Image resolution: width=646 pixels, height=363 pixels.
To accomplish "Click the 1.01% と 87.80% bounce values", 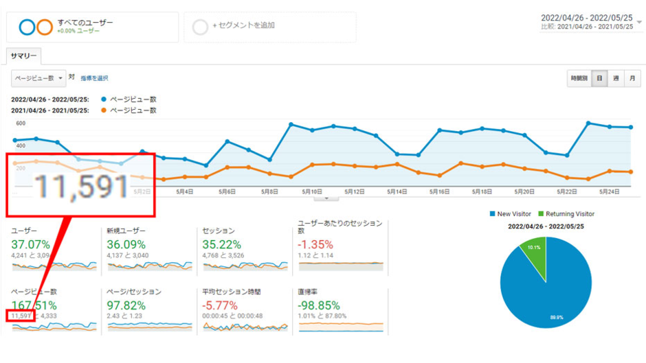I will coord(322,316).
